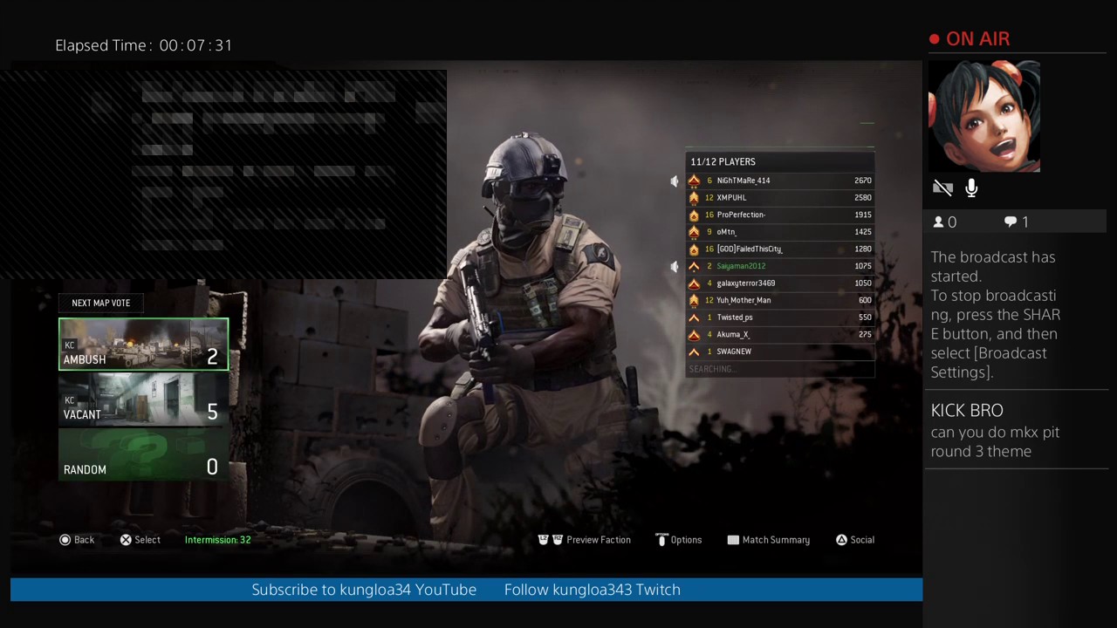Click Follow kungloa343 Twitch
The image size is (1117, 628).
(x=592, y=590)
